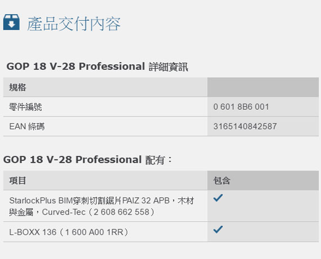Click the L-BOXX 136 item entry
321x259 pixels.
(69, 232)
